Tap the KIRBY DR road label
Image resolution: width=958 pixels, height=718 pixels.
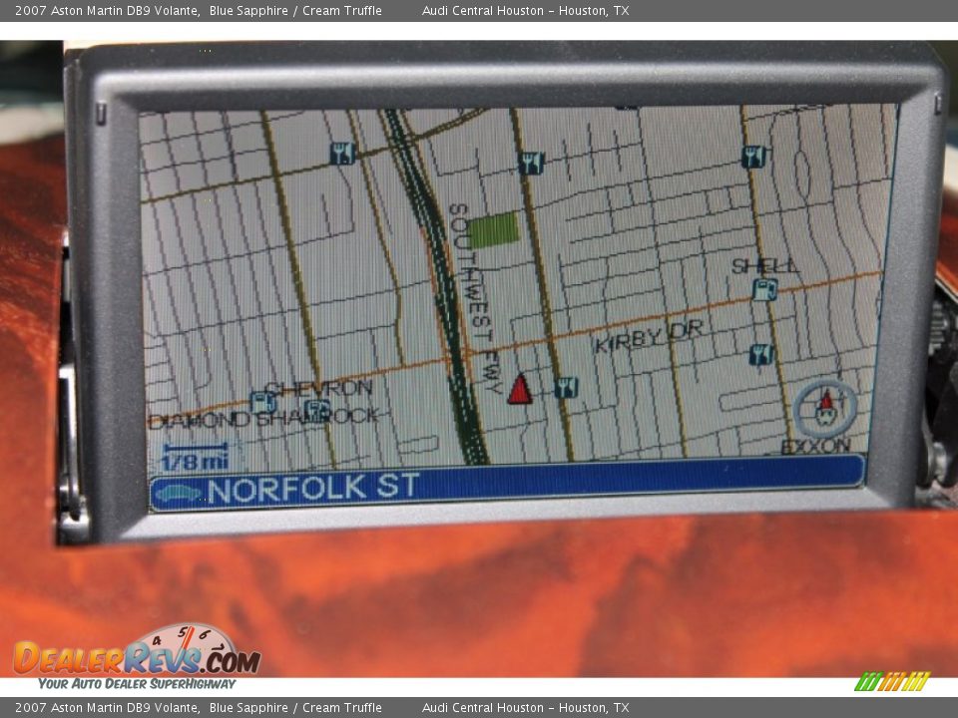point(649,337)
